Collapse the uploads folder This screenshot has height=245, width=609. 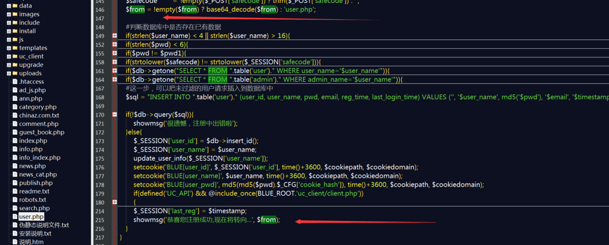[x=9, y=73]
